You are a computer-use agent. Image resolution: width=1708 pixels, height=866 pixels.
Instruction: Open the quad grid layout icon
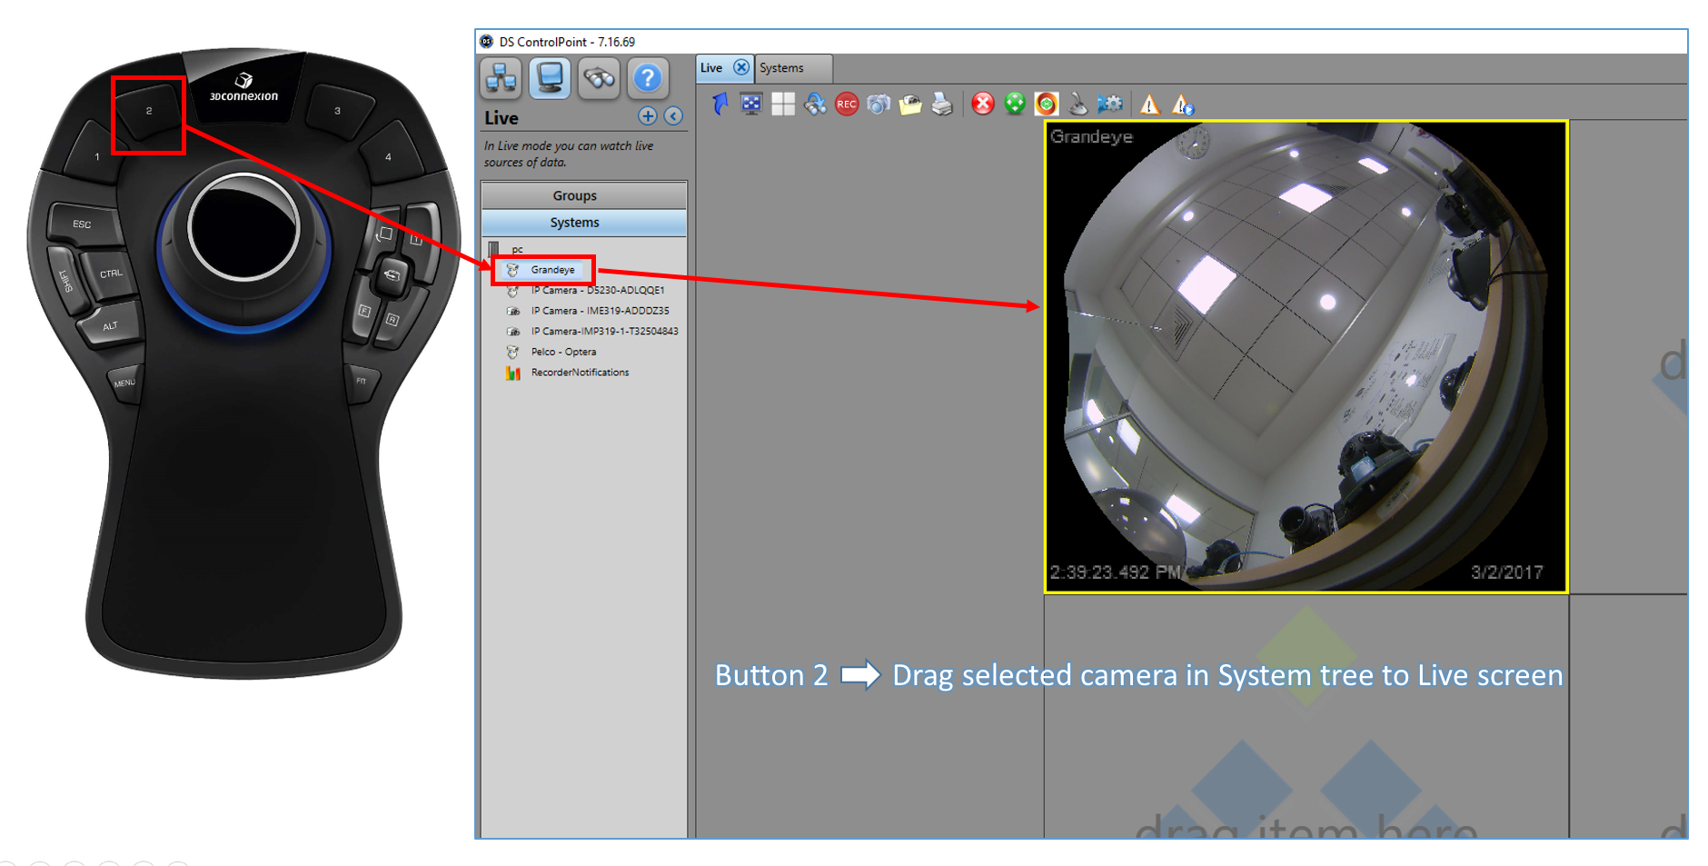[782, 105]
